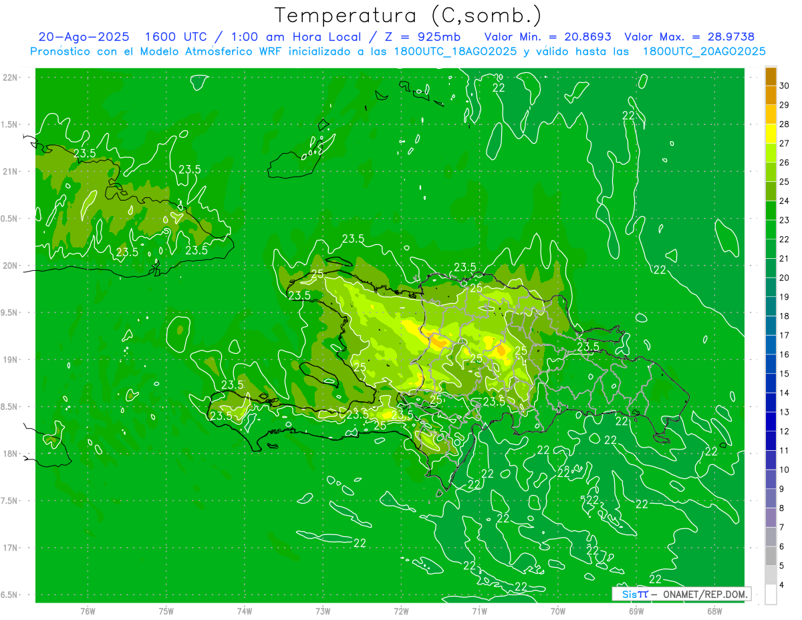Click the legend value "23"
This screenshot has height=620, width=802.
(785, 220)
